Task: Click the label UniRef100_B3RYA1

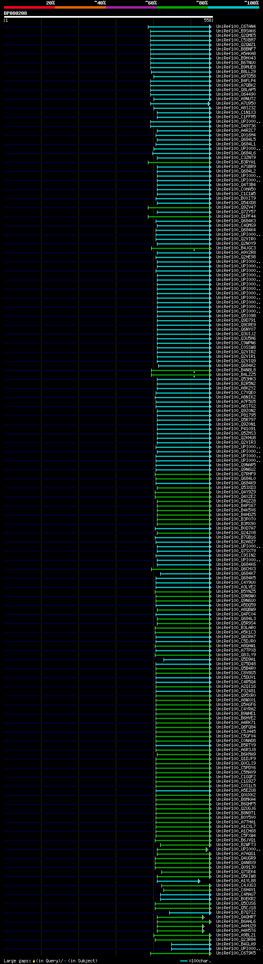Action: click(x=236, y=162)
